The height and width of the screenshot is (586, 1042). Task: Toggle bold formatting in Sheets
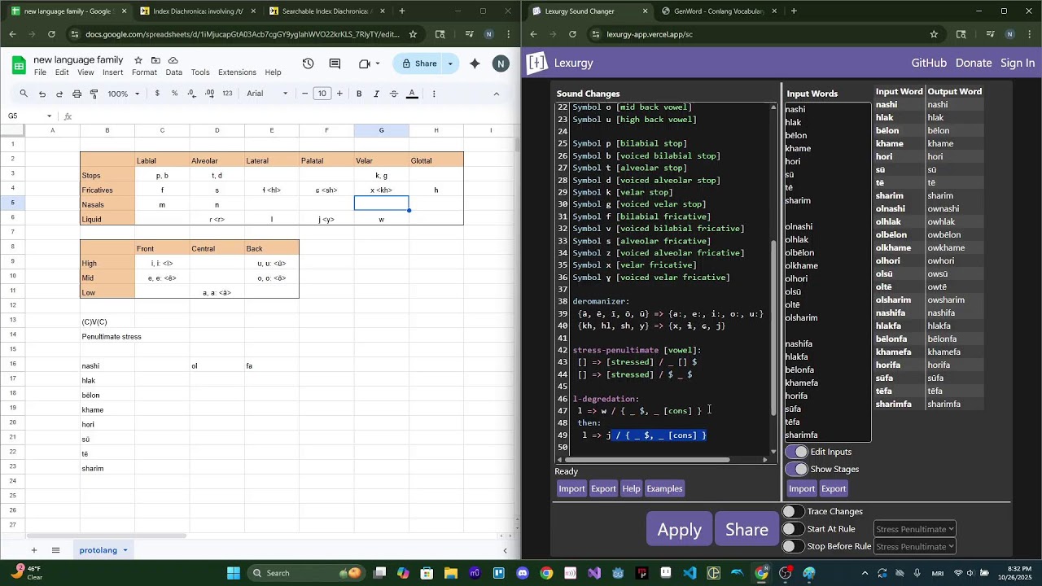pyautogui.click(x=359, y=94)
